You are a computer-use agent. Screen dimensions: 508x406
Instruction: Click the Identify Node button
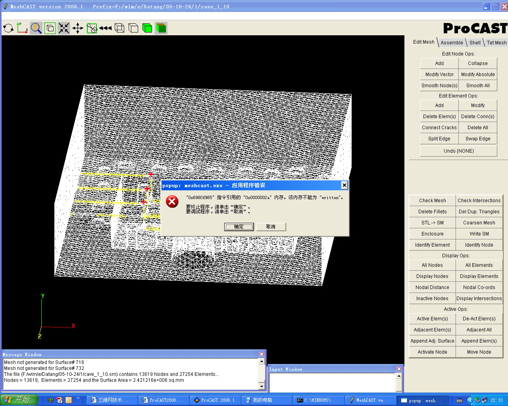pos(479,245)
